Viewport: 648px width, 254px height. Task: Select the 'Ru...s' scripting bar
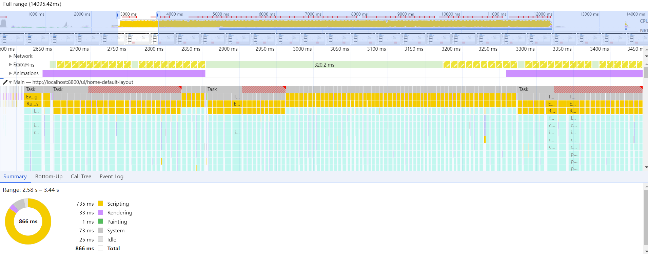tap(33, 104)
